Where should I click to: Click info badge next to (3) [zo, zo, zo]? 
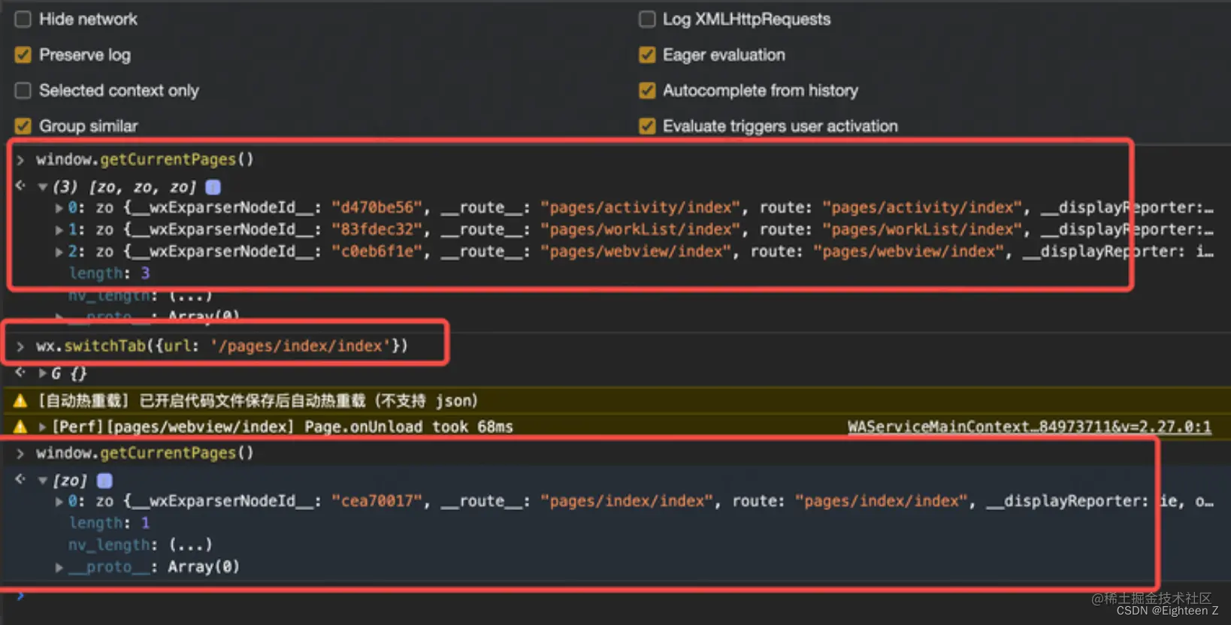213,187
